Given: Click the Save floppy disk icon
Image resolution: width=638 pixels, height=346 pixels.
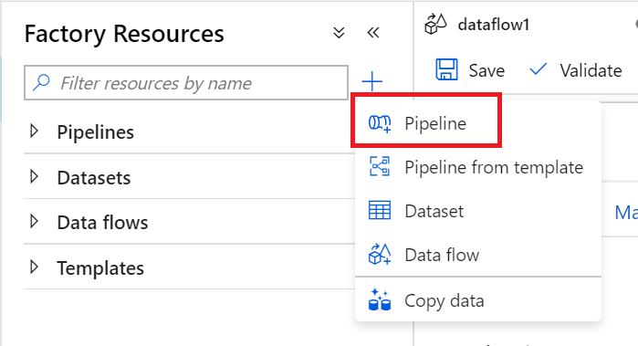Looking at the screenshot, I should [446, 69].
